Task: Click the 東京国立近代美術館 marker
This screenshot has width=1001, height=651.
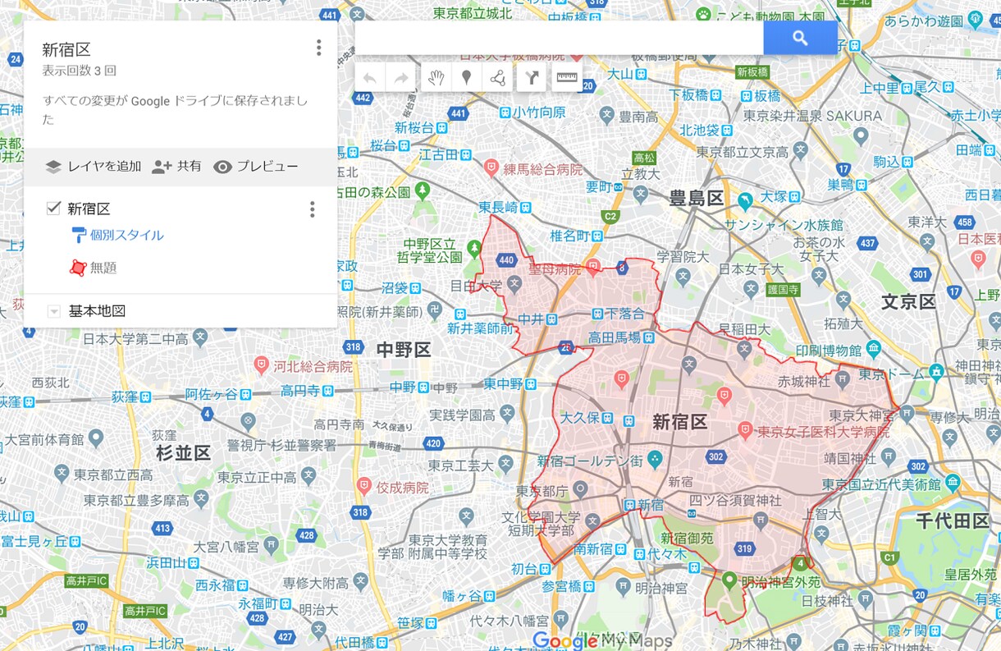Action: (x=954, y=483)
